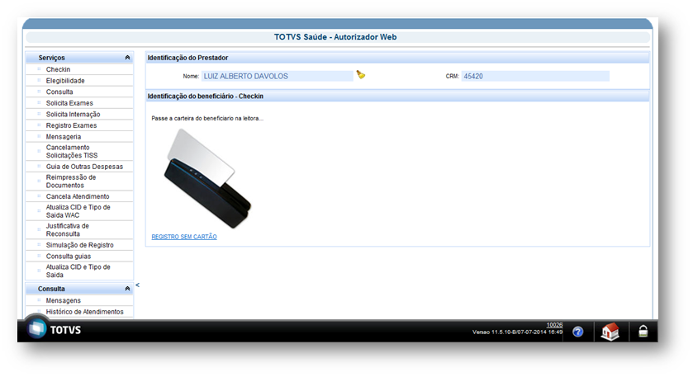Click the Identificação do Prestador heading

[187, 58]
